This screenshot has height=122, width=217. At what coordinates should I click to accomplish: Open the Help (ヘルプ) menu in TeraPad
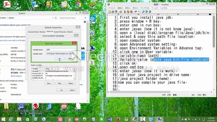click(163, 8)
